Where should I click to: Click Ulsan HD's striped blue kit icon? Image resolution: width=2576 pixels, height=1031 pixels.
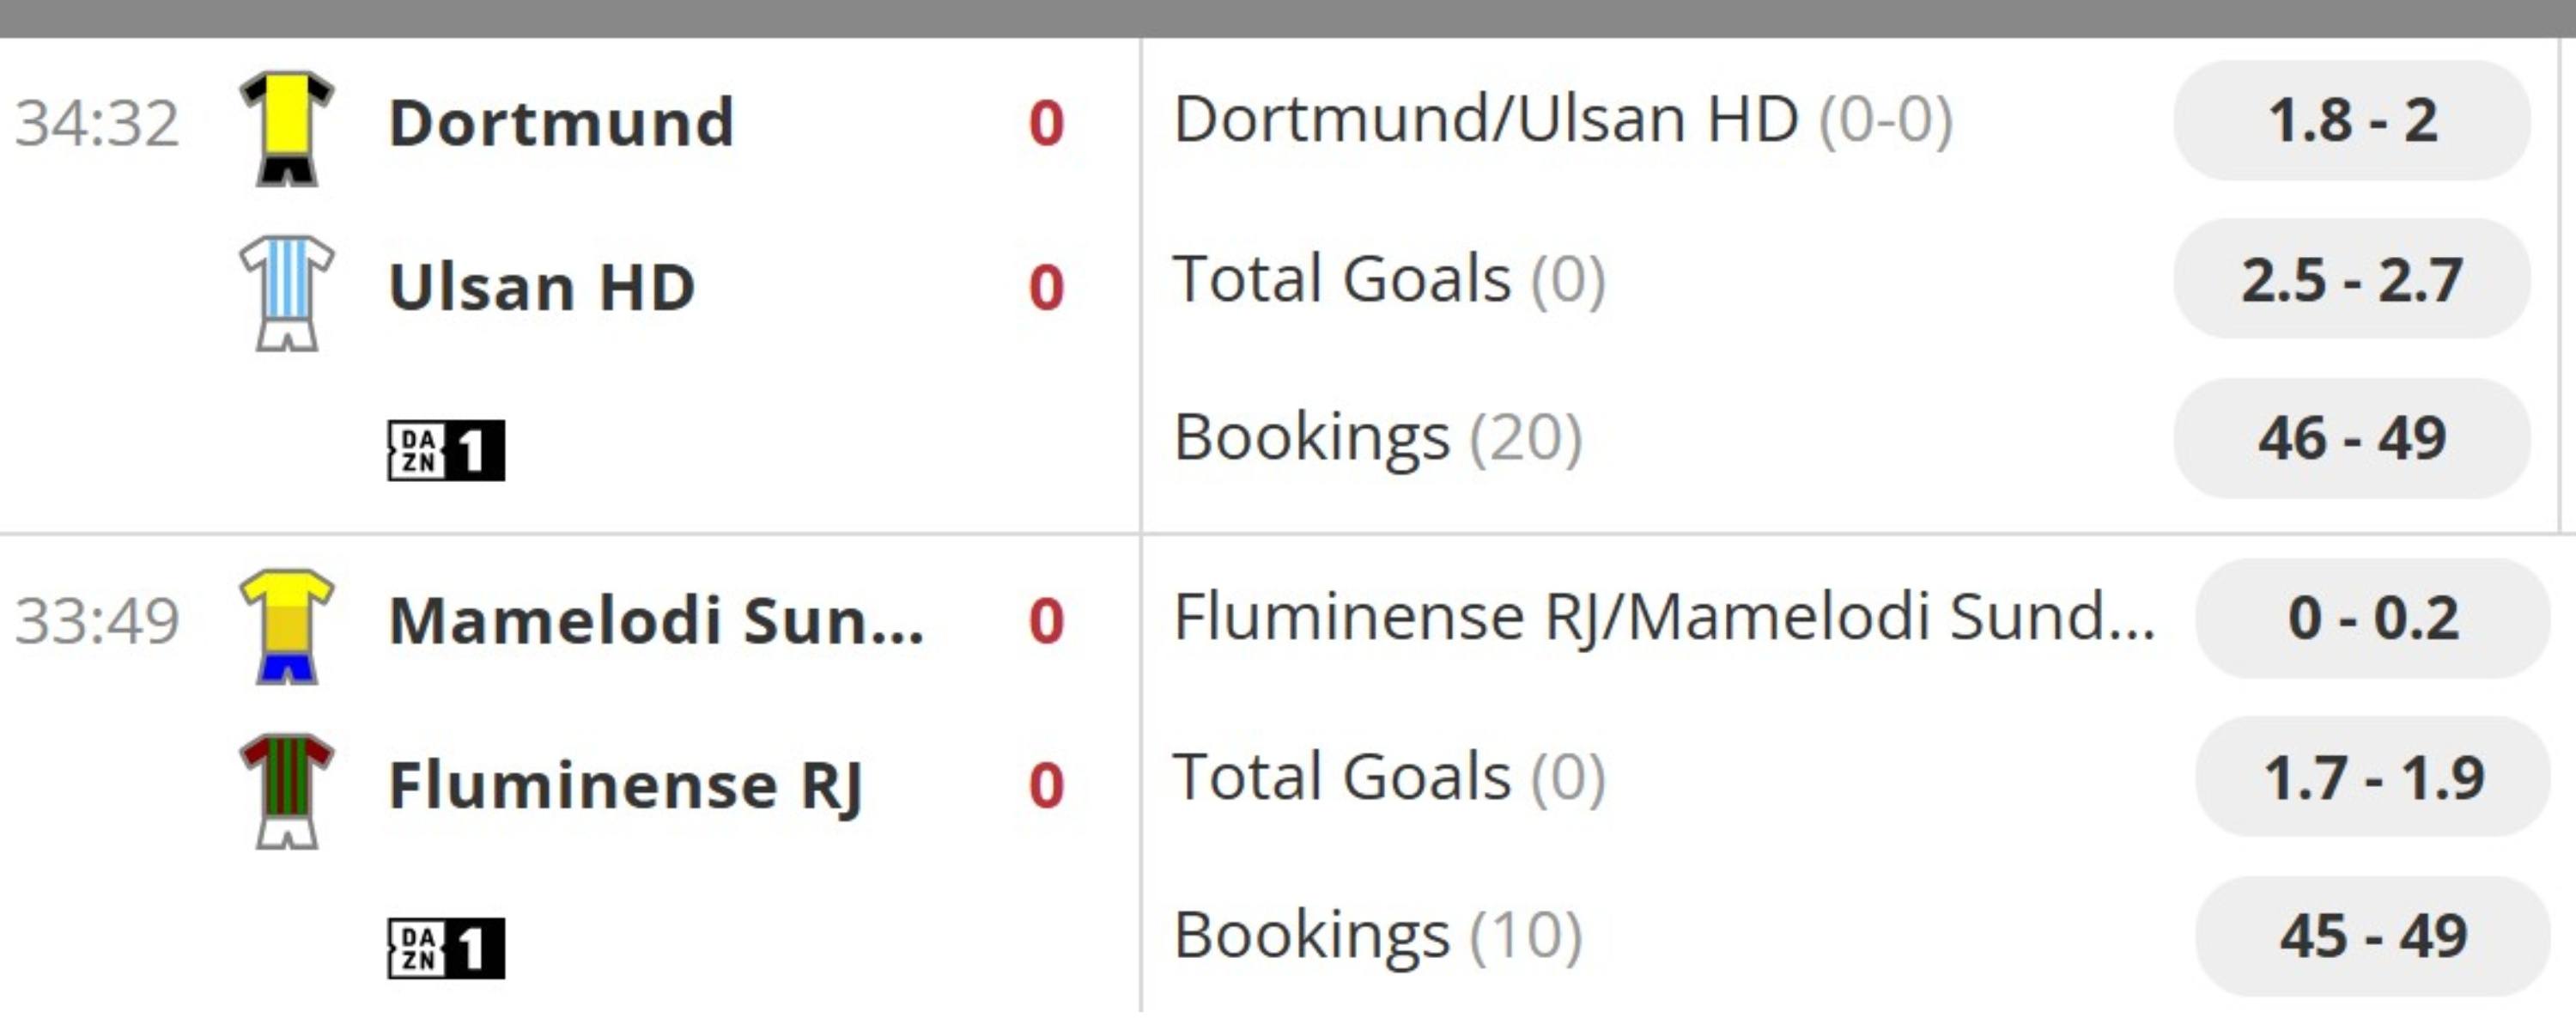point(286,292)
